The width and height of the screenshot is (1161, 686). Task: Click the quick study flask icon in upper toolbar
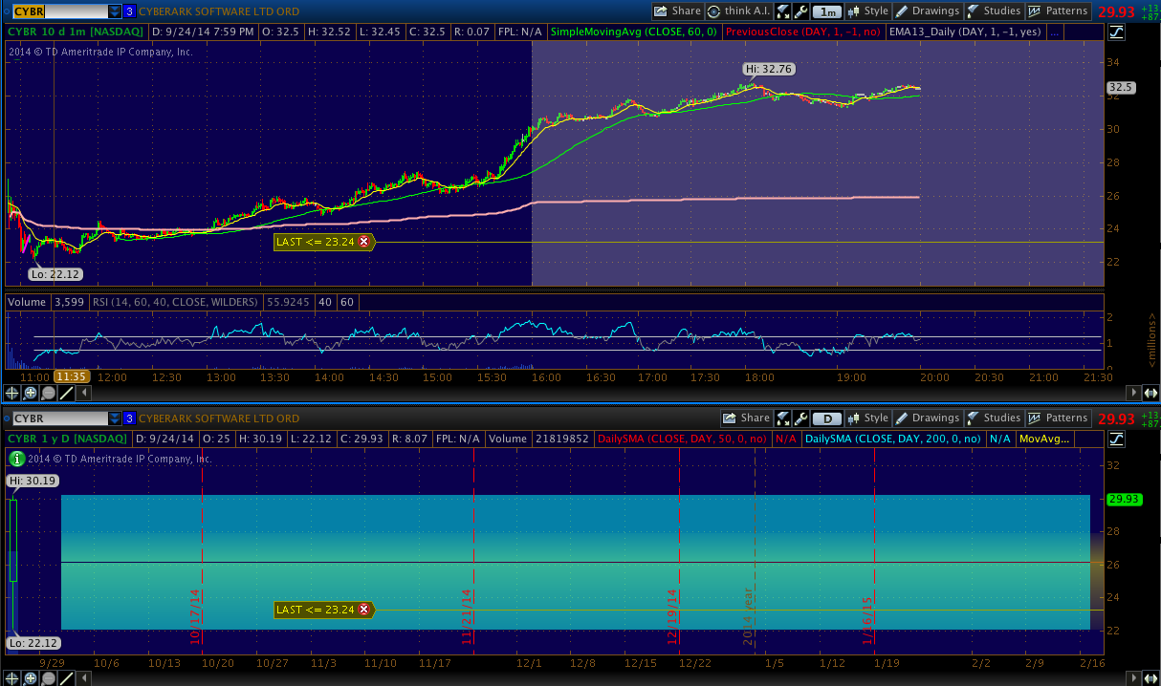(x=783, y=11)
